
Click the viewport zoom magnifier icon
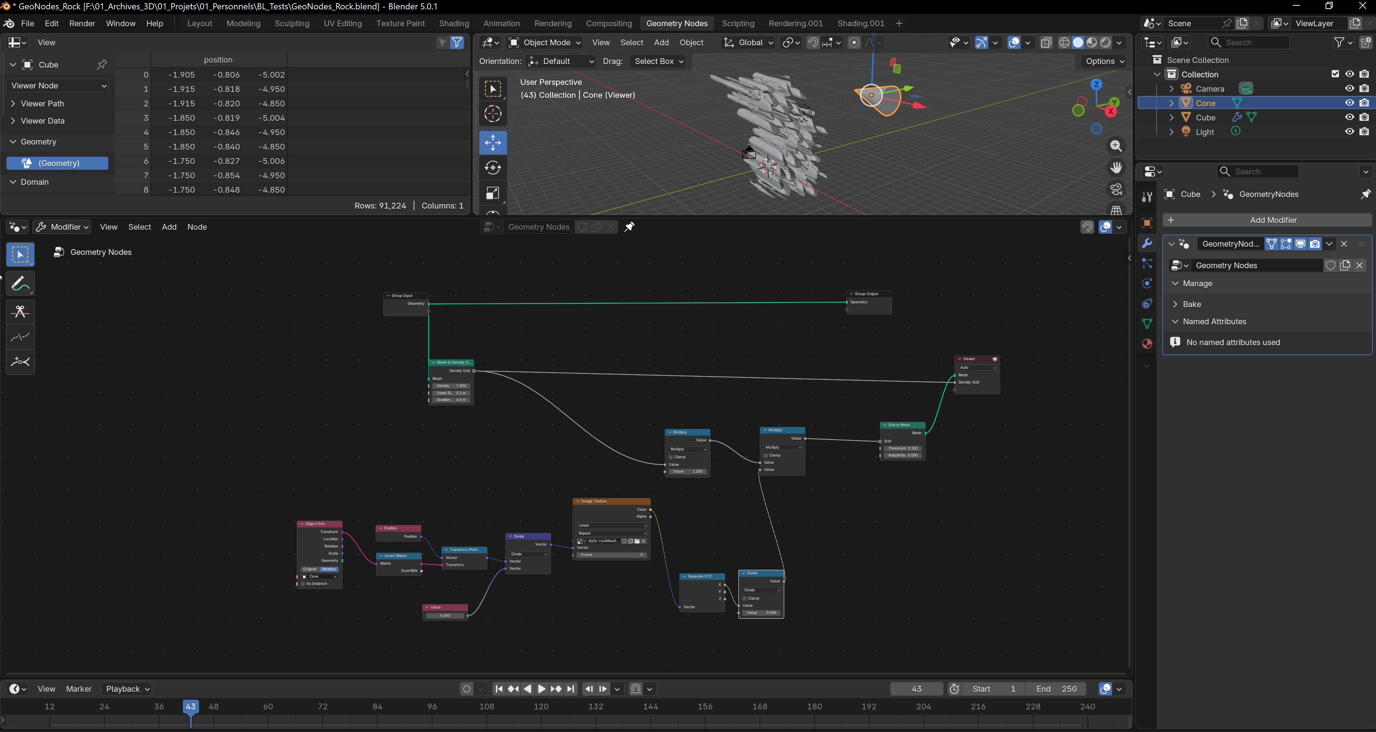click(1116, 146)
